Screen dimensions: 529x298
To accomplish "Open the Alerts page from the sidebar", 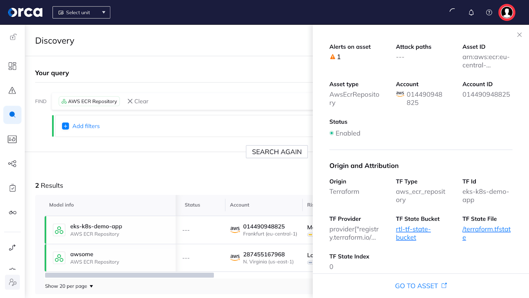I will 12,90.
